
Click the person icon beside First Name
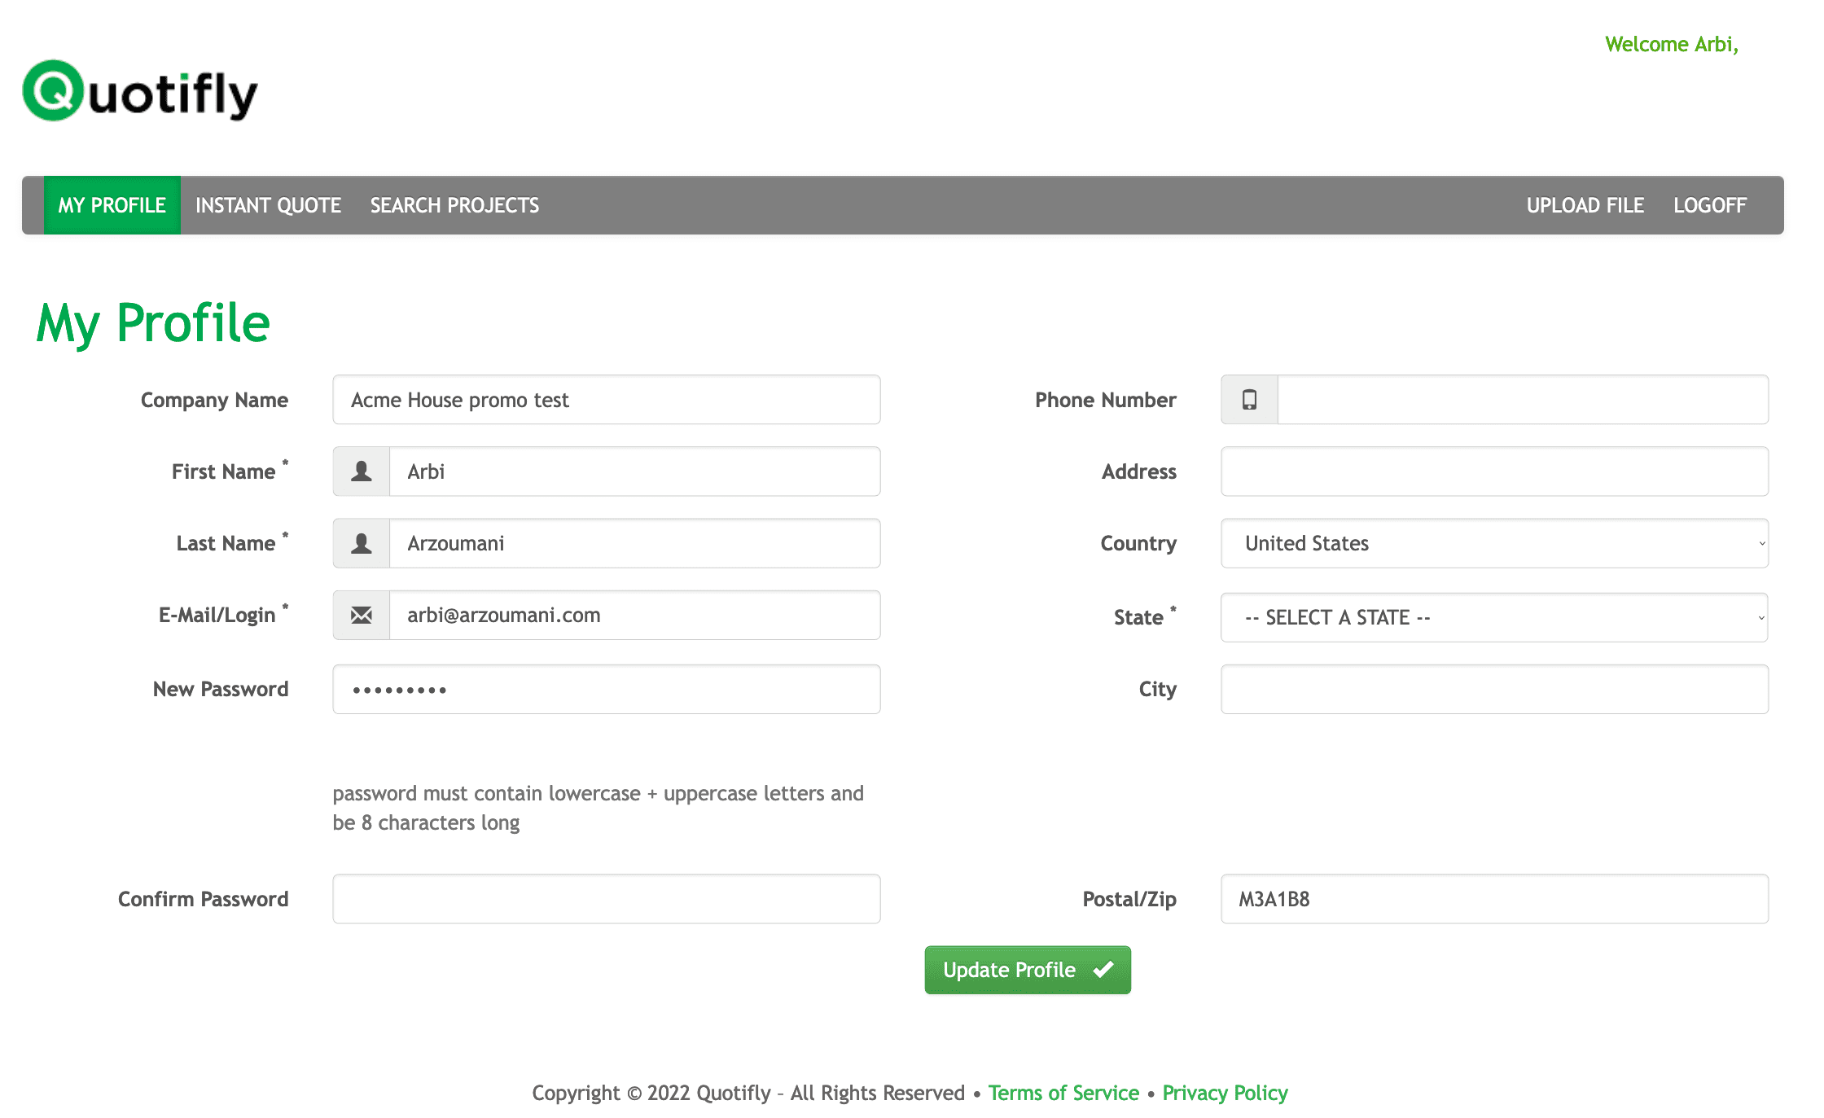[x=362, y=471]
